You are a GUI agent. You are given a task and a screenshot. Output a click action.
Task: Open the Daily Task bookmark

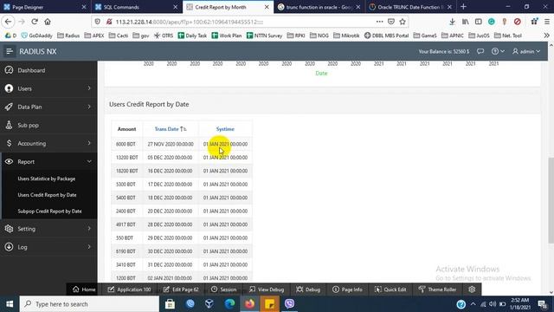click(x=192, y=36)
